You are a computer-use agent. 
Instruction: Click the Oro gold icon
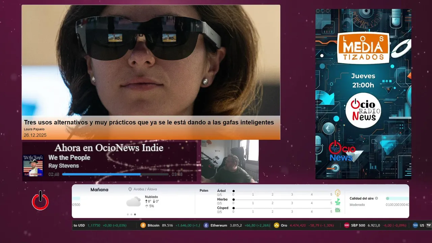276,225
